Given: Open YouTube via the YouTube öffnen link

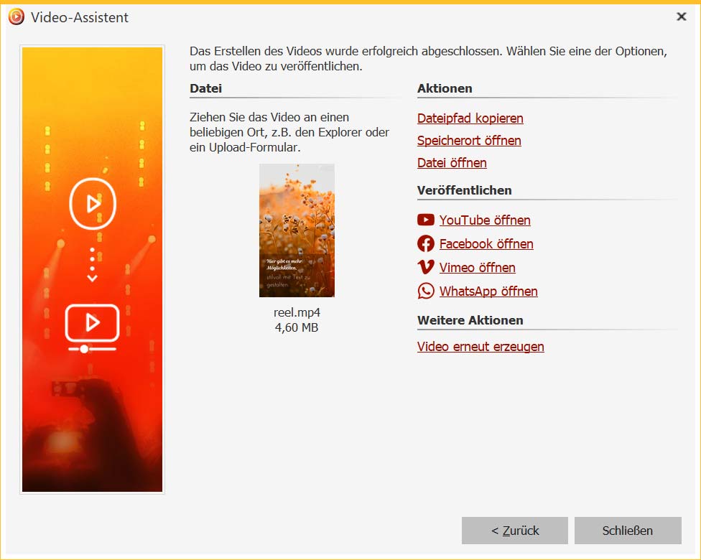Looking at the screenshot, I should pyautogui.click(x=485, y=220).
